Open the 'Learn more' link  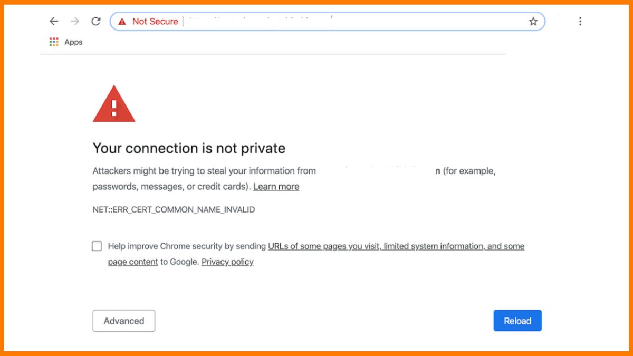(276, 187)
